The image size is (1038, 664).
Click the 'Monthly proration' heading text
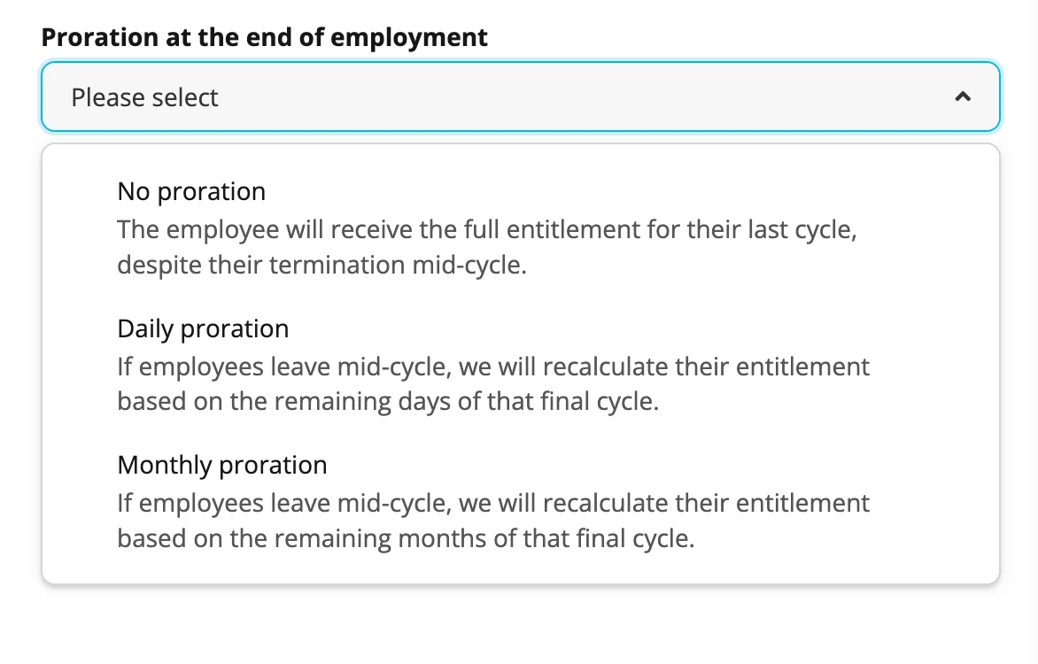222,466
